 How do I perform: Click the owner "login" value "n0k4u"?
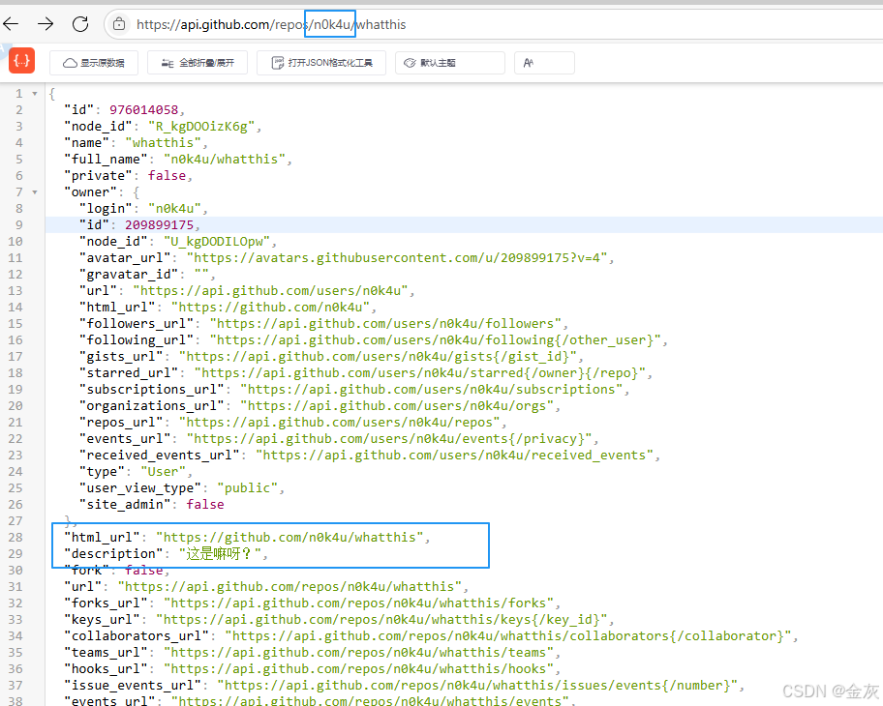[174, 209]
